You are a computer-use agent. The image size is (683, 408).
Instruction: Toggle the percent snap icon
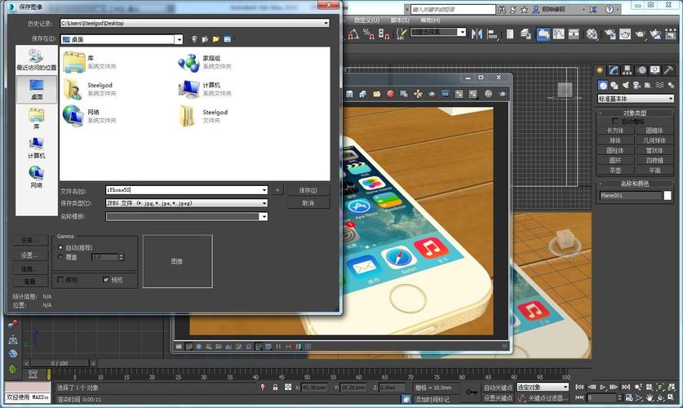point(369,33)
